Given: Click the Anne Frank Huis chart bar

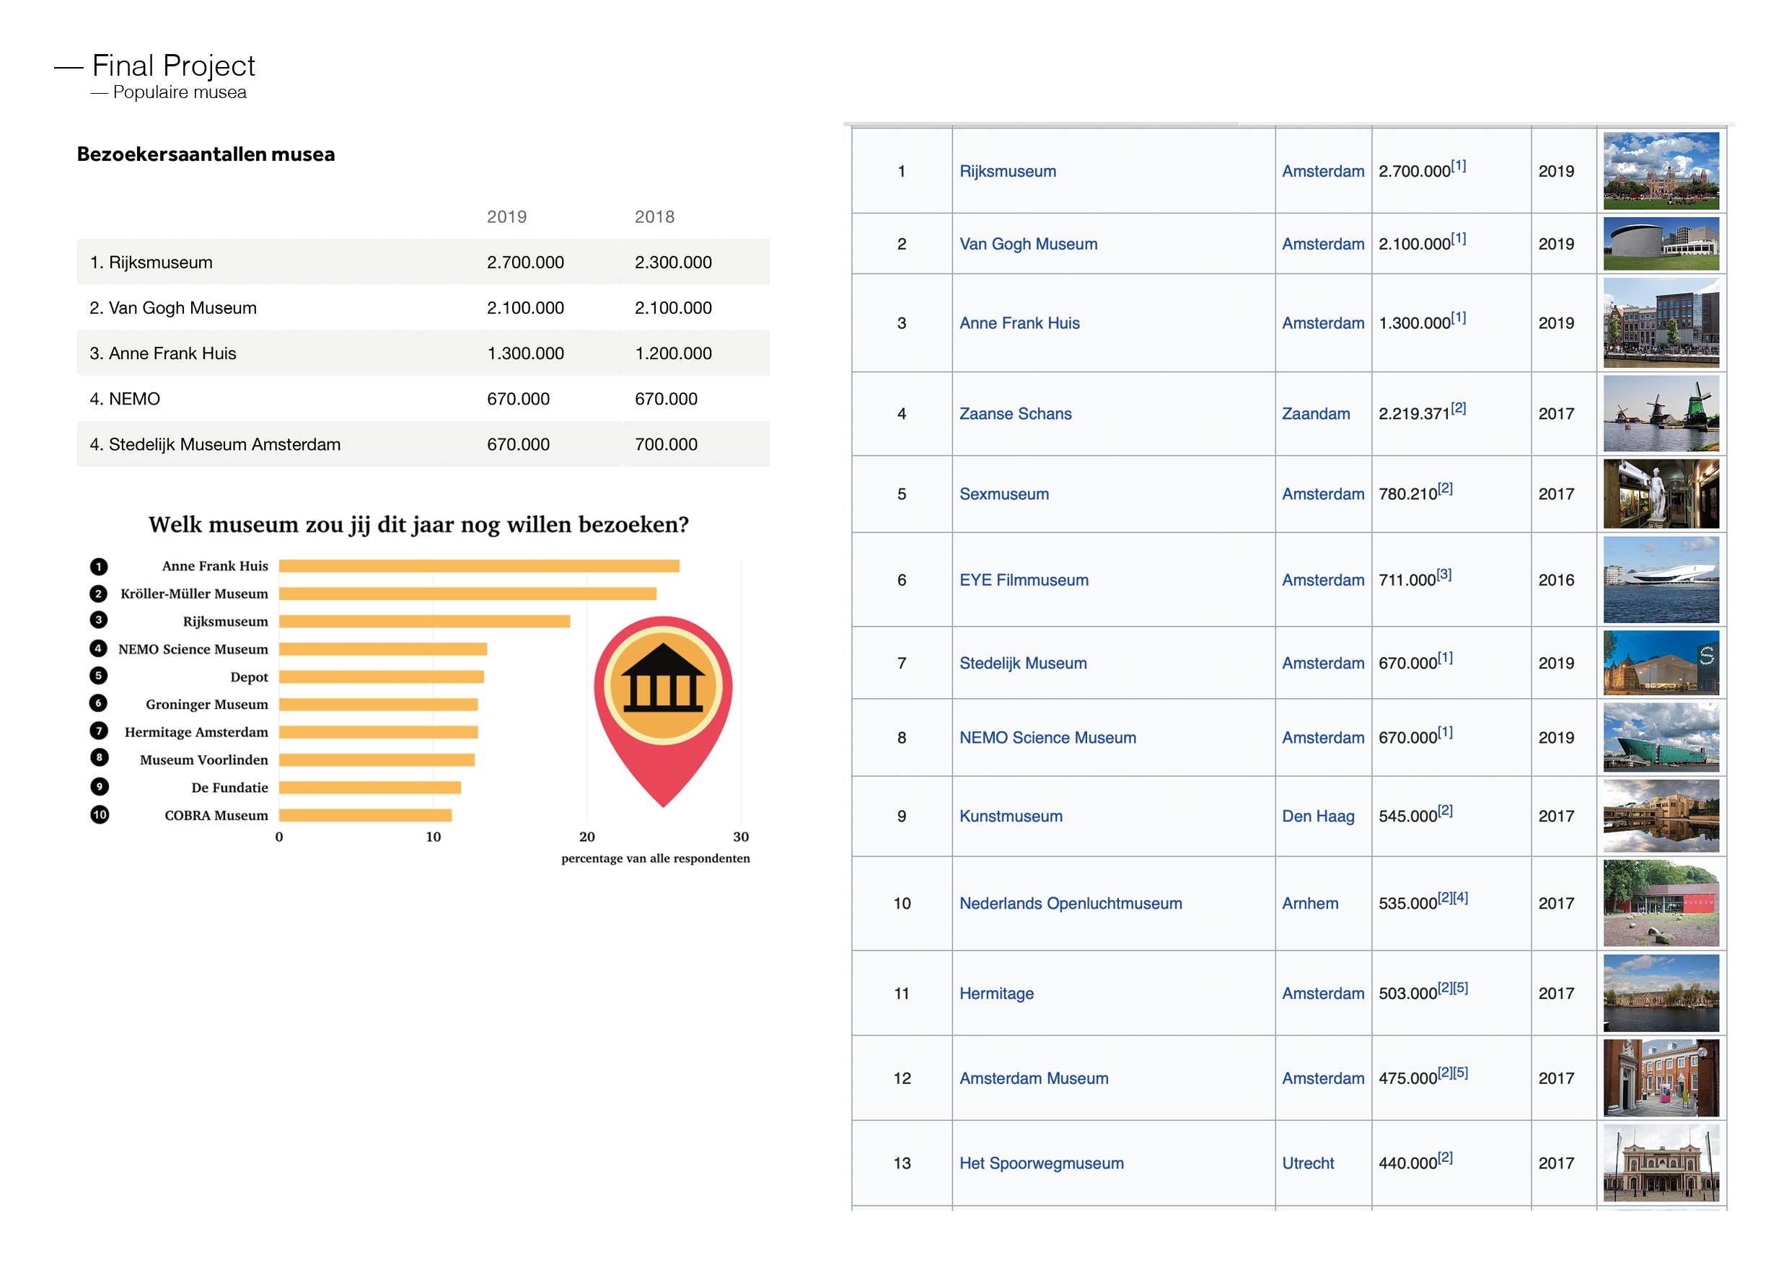Looking at the screenshot, I should (479, 566).
